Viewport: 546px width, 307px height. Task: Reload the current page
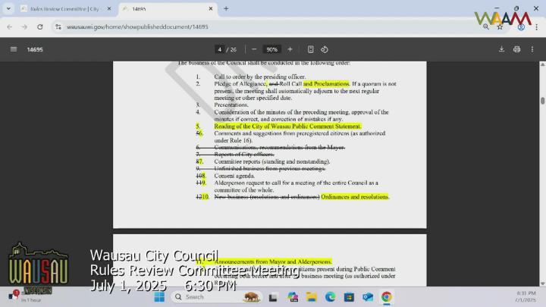click(x=40, y=27)
